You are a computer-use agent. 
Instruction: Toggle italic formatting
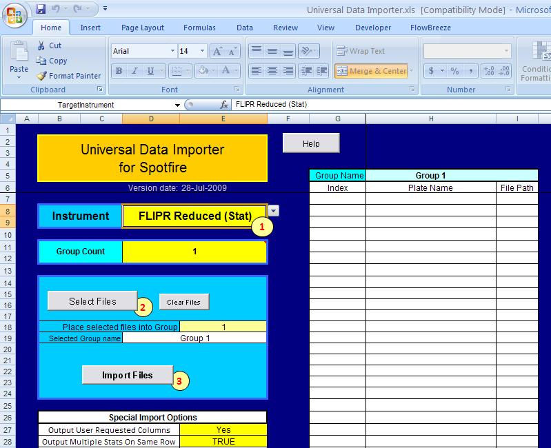134,71
